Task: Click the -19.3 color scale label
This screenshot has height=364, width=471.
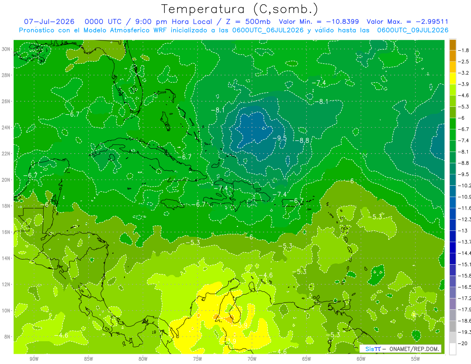Action: 464,332
